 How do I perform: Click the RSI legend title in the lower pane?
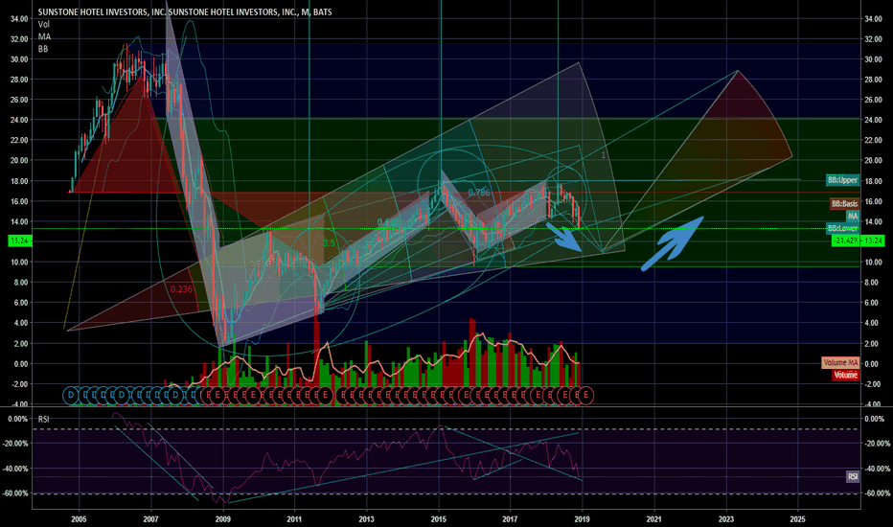(43, 420)
